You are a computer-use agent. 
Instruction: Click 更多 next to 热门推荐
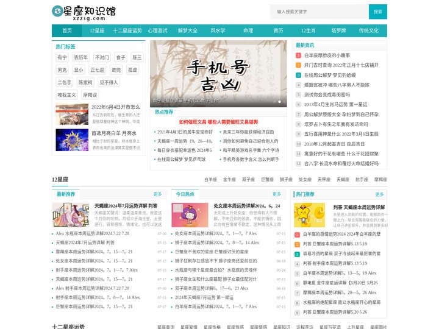point(379,194)
